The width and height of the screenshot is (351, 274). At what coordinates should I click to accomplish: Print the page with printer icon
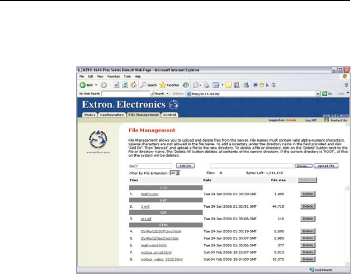click(206, 85)
